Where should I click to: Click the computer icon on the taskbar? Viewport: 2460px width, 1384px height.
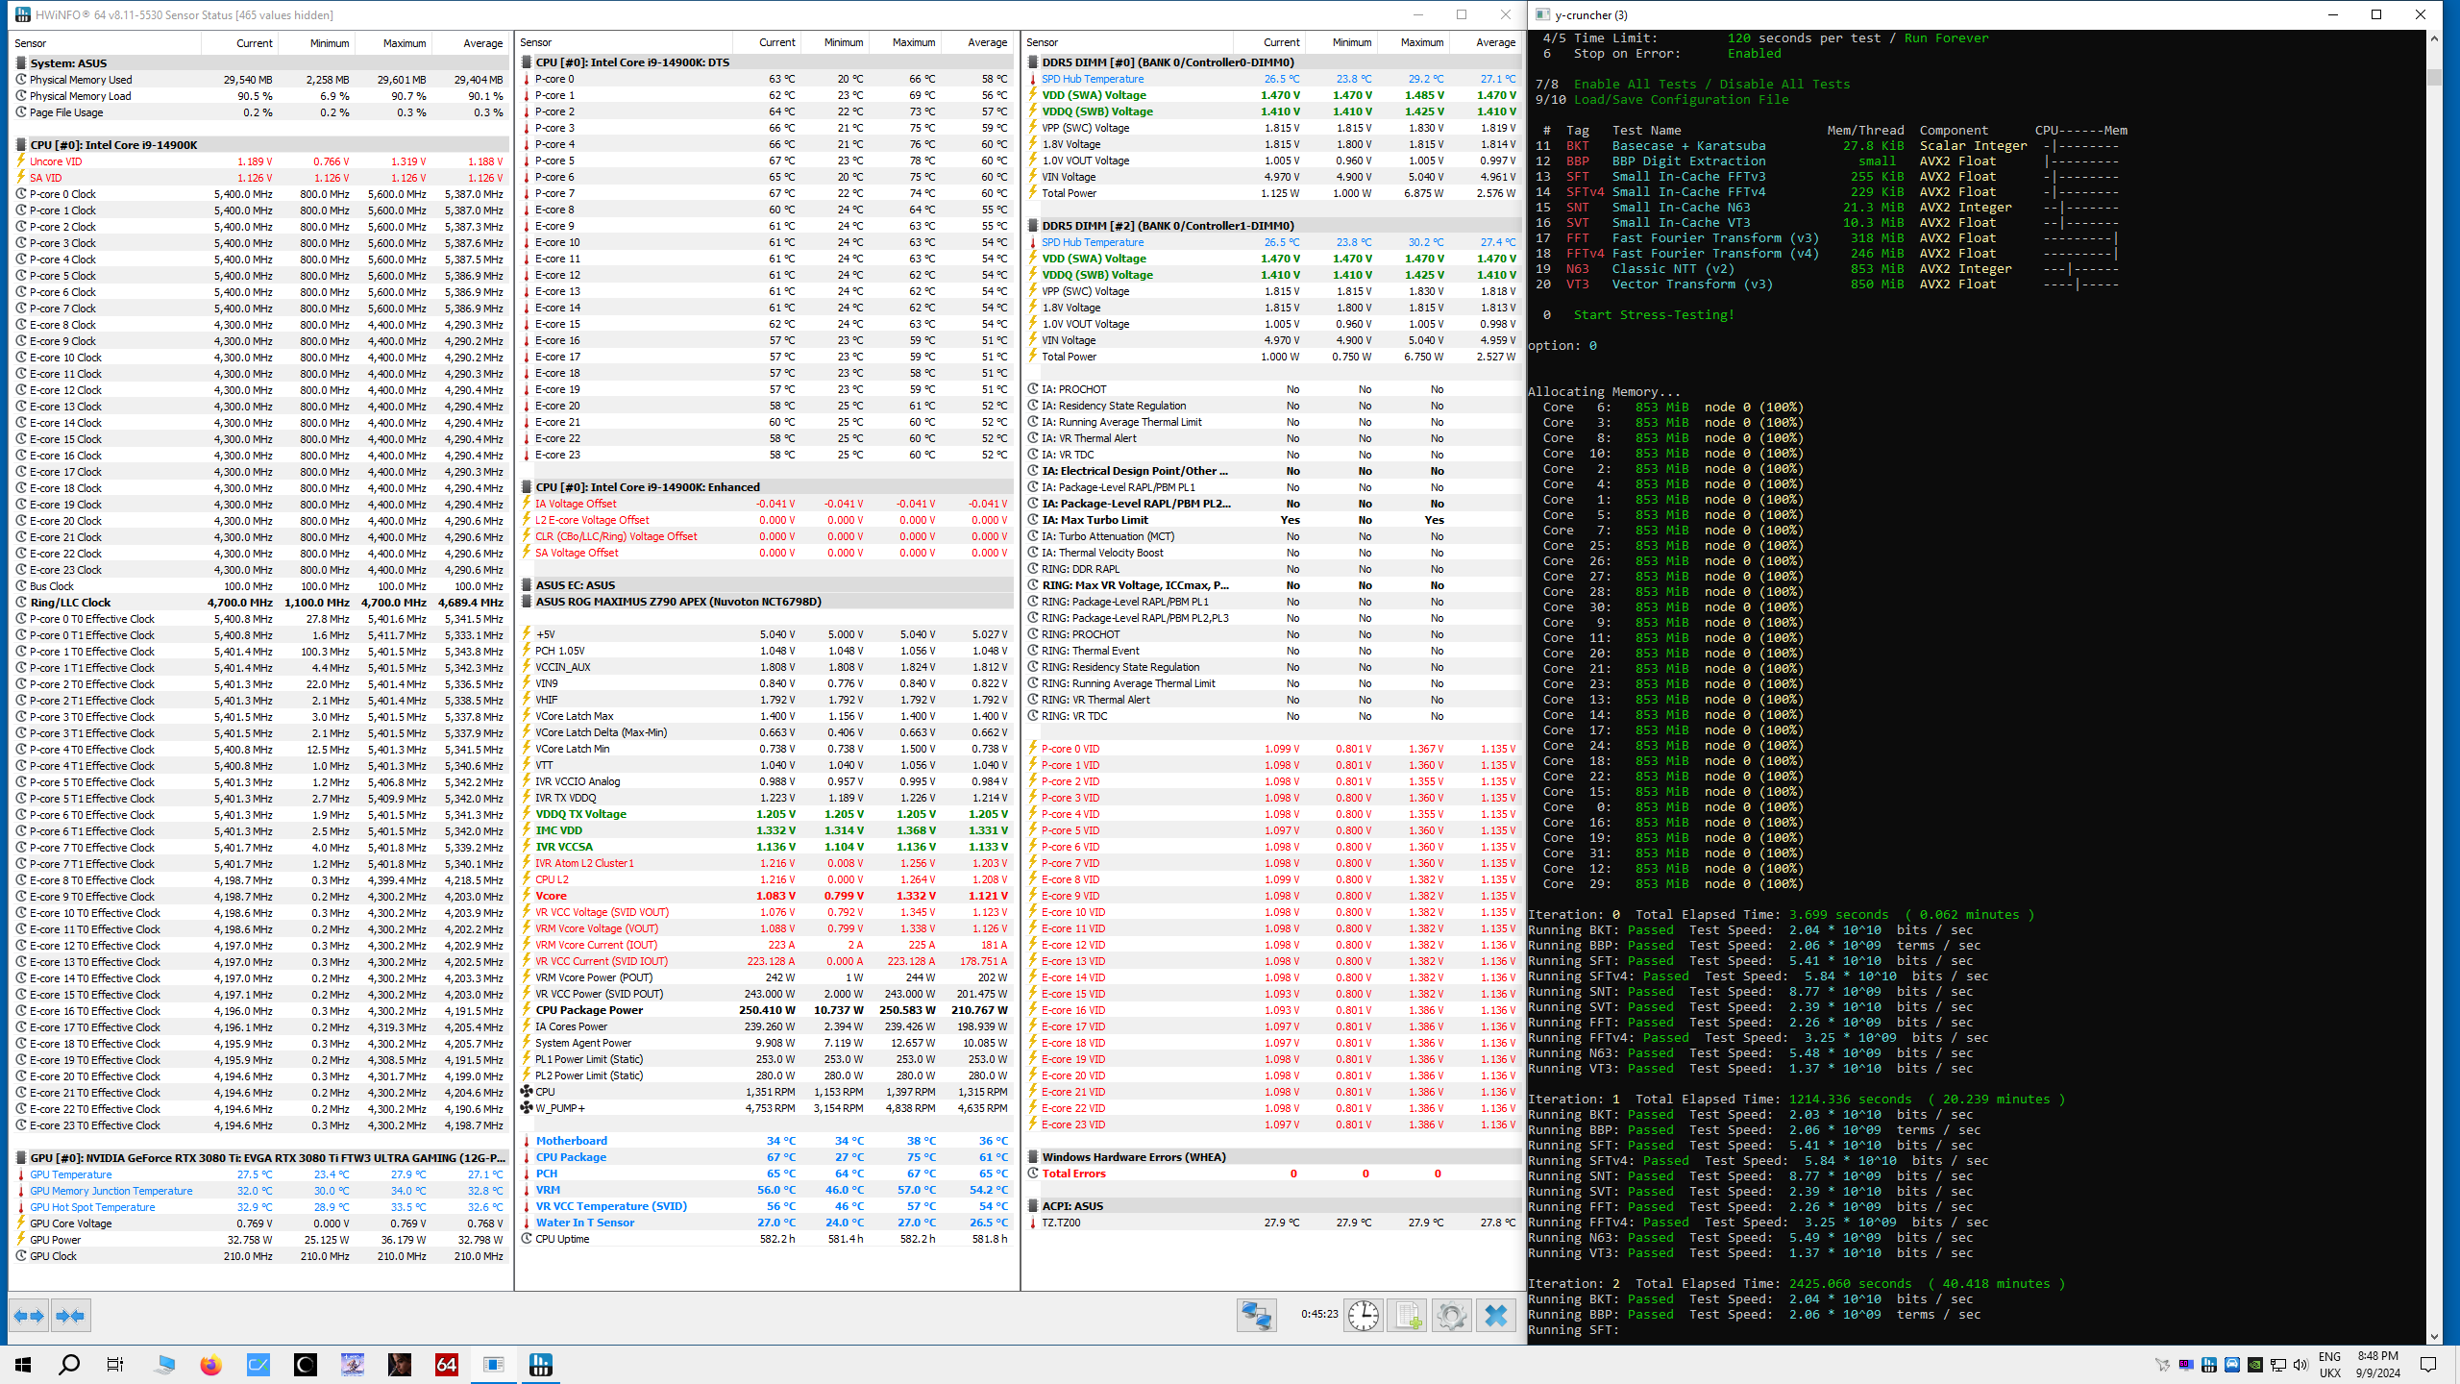(x=164, y=1365)
